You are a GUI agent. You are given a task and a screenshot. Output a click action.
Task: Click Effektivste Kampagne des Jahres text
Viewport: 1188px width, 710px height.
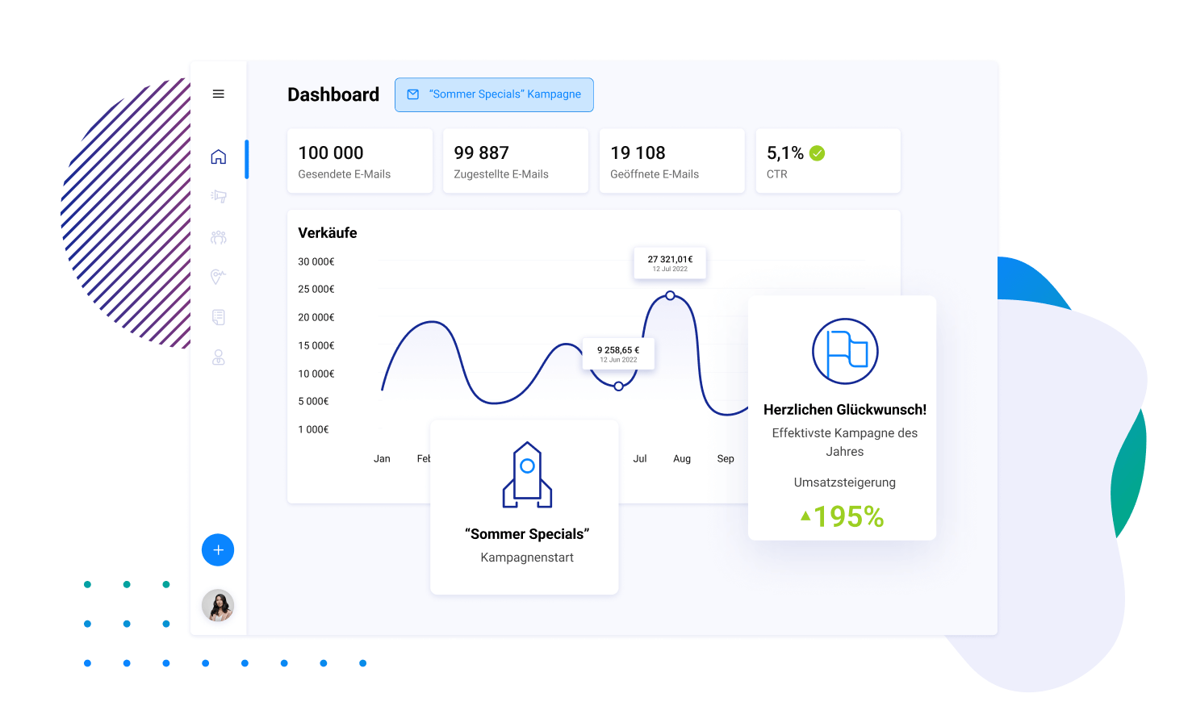point(845,442)
